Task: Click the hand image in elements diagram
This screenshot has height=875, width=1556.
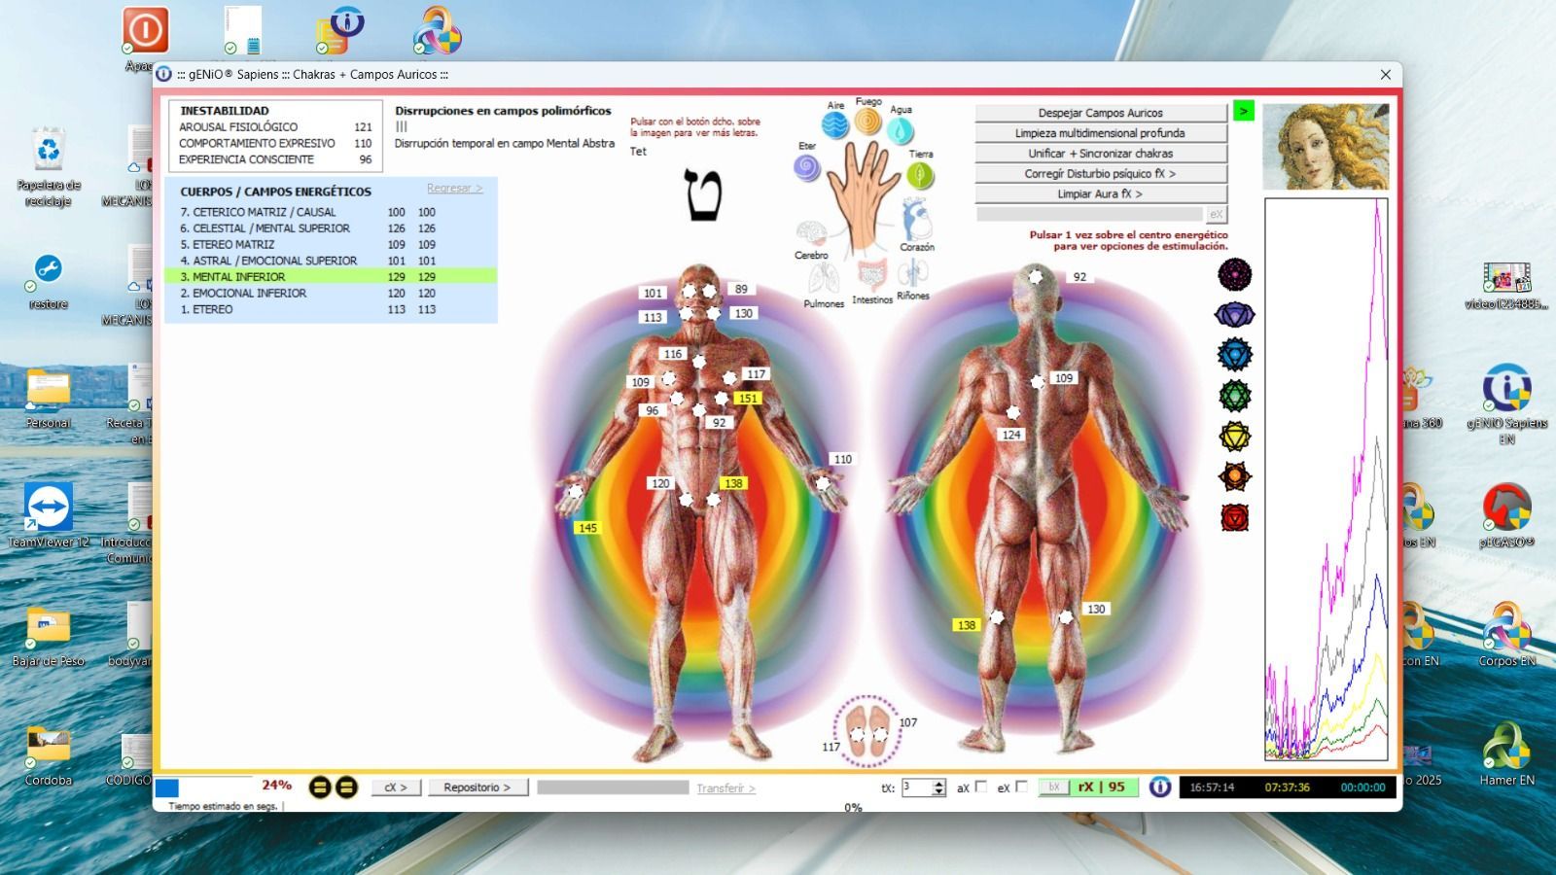Action: [x=865, y=198]
